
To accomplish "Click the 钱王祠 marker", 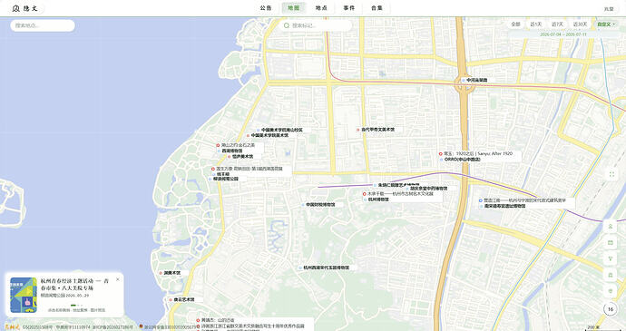I will (220, 174).
